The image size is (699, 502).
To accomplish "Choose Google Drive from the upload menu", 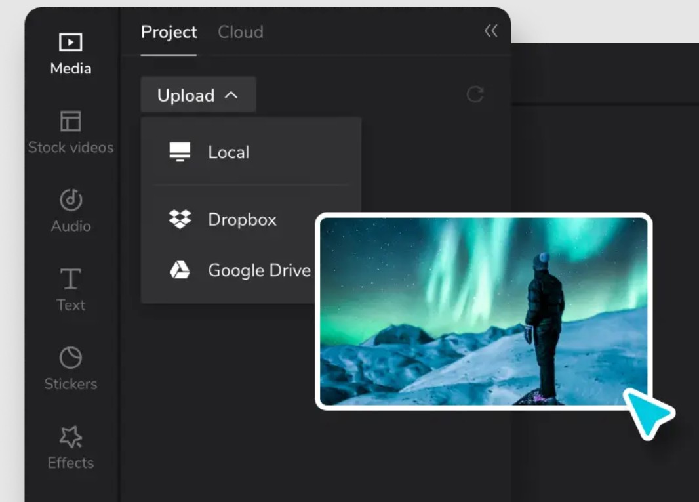I will coord(259,270).
